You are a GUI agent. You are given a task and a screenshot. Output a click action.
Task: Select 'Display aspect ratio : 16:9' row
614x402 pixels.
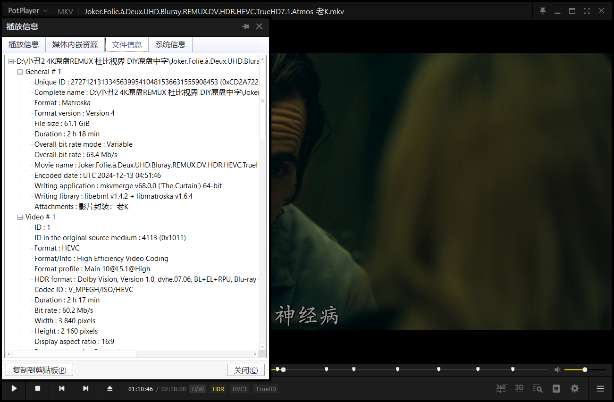coord(74,342)
